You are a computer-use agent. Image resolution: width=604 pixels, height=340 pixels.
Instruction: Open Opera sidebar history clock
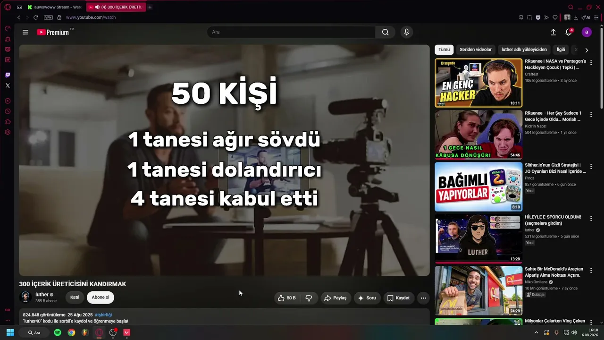[x=8, y=111]
